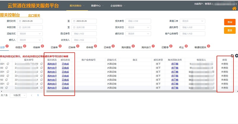Open the 运输方式 dropdown
The image size is (238, 124).
pyautogui.click(x=30, y=34)
